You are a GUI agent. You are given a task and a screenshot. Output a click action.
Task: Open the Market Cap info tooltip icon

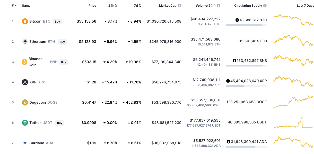tap(179, 5)
